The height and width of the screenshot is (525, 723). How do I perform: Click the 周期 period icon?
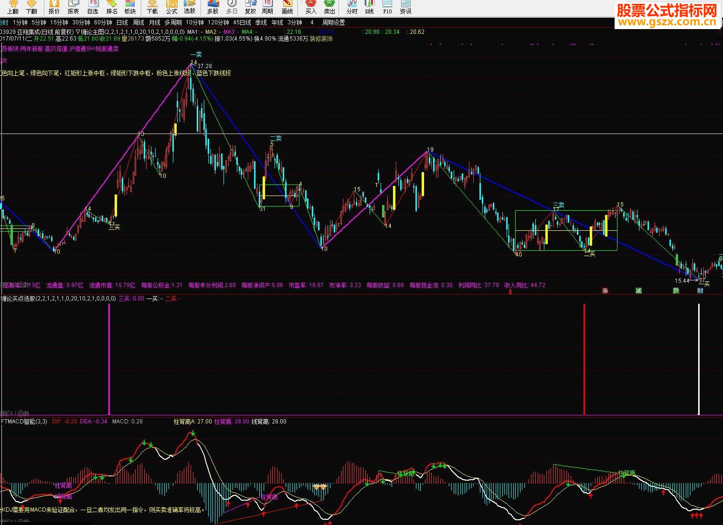tap(268, 7)
